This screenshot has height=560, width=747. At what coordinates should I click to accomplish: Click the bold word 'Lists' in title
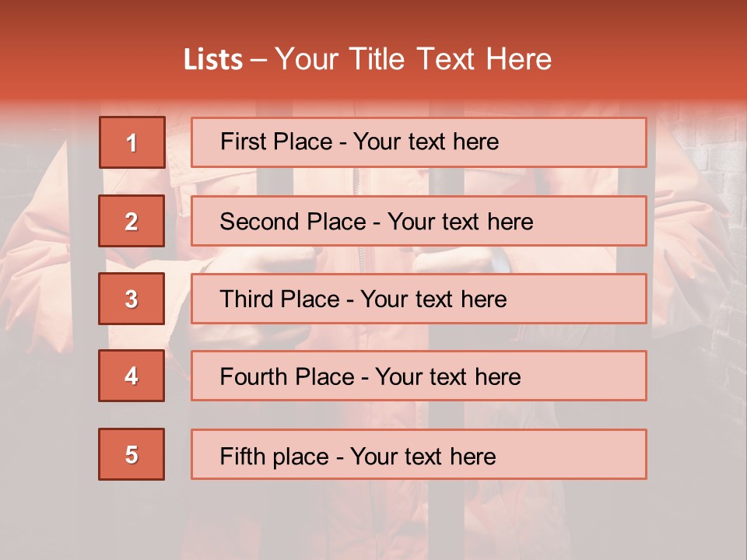213,59
